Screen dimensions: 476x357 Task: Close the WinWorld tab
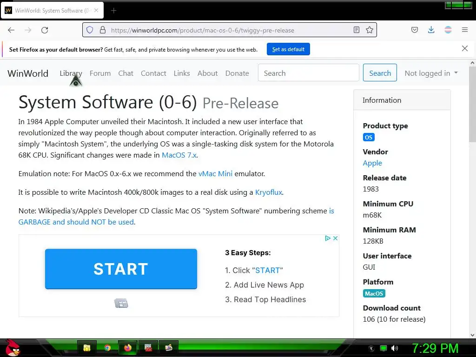[x=96, y=10]
